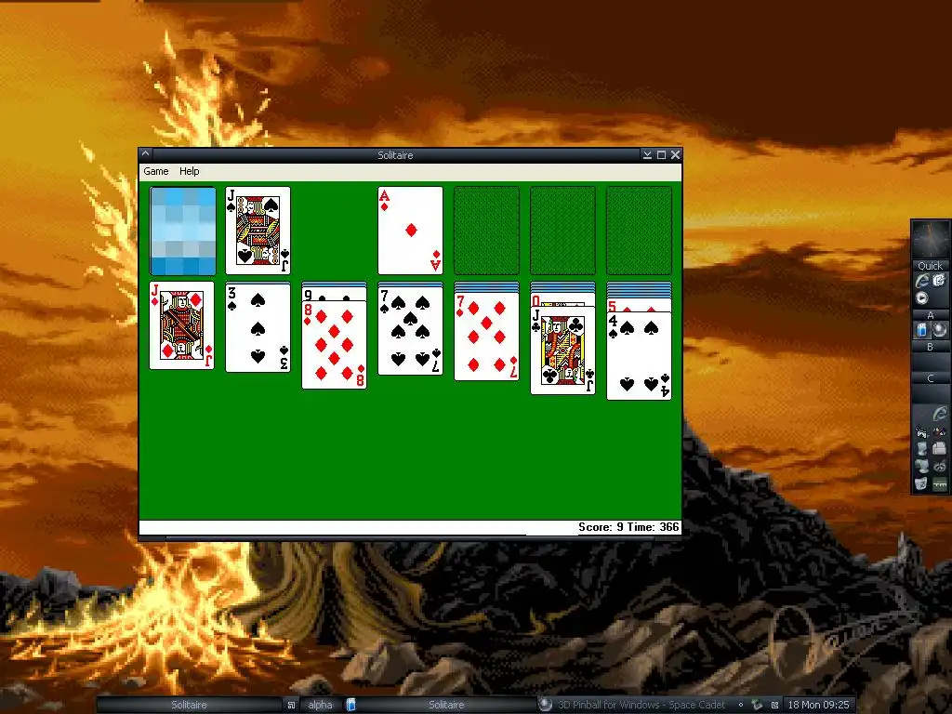The image size is (952, 714).
Task: Click the fourth empty foundation slot
Action: pyautogui.click(x=639, y=231)
